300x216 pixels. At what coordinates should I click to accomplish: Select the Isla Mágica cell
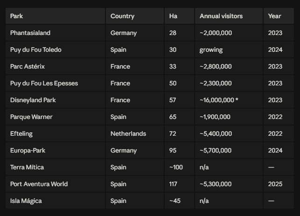56,201
